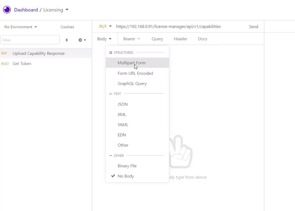Open the No Environment dropdown
This screenshot has height=211, width=295.
pyautogui.click(x=20, y=27)
